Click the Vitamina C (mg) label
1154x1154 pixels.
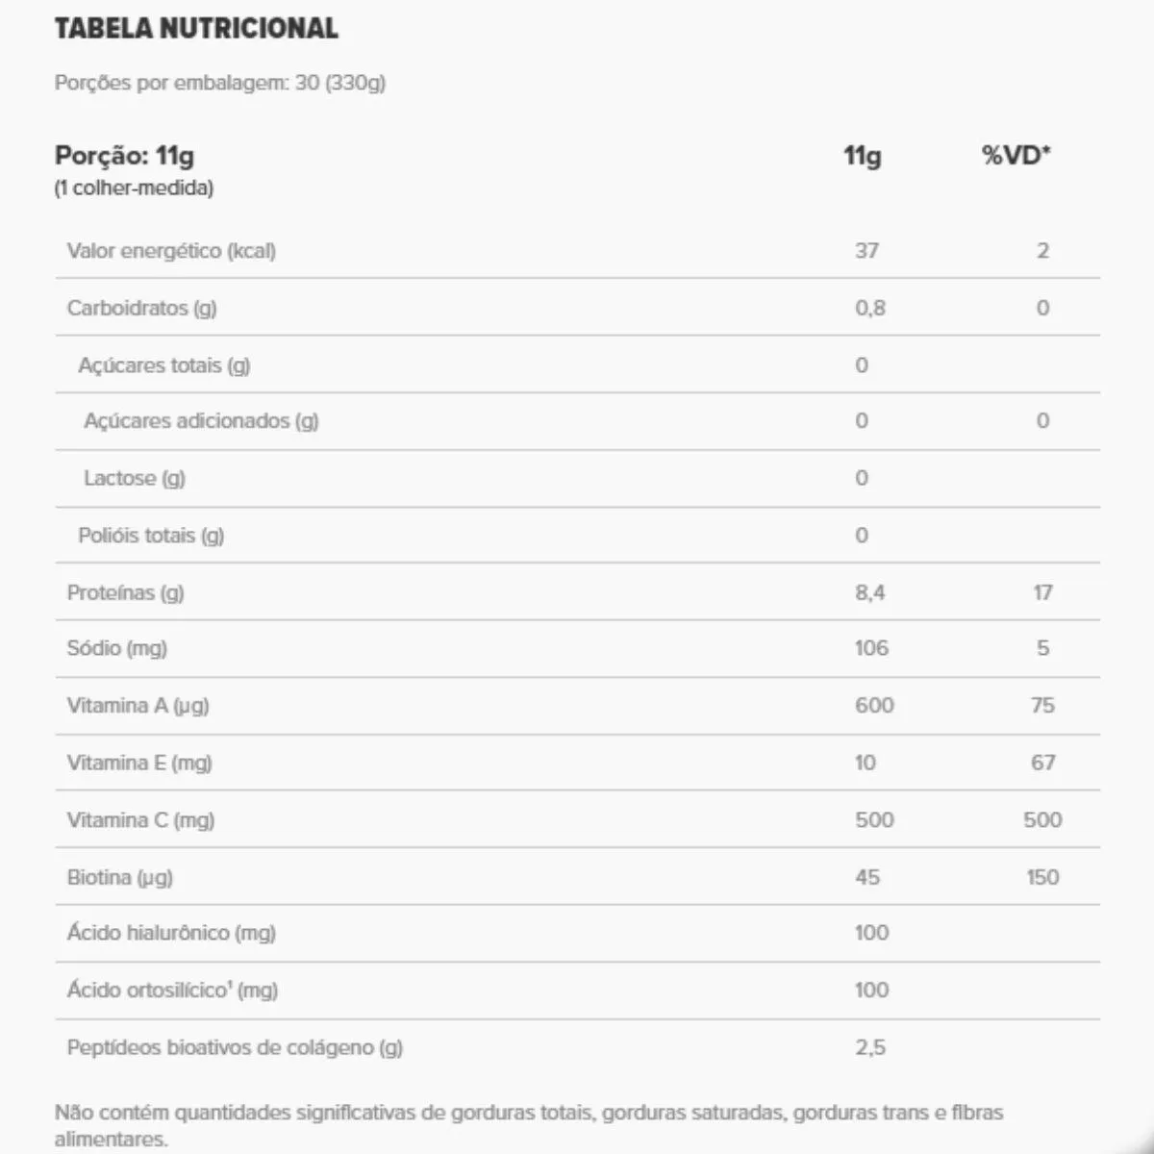(x=140, y=820)
